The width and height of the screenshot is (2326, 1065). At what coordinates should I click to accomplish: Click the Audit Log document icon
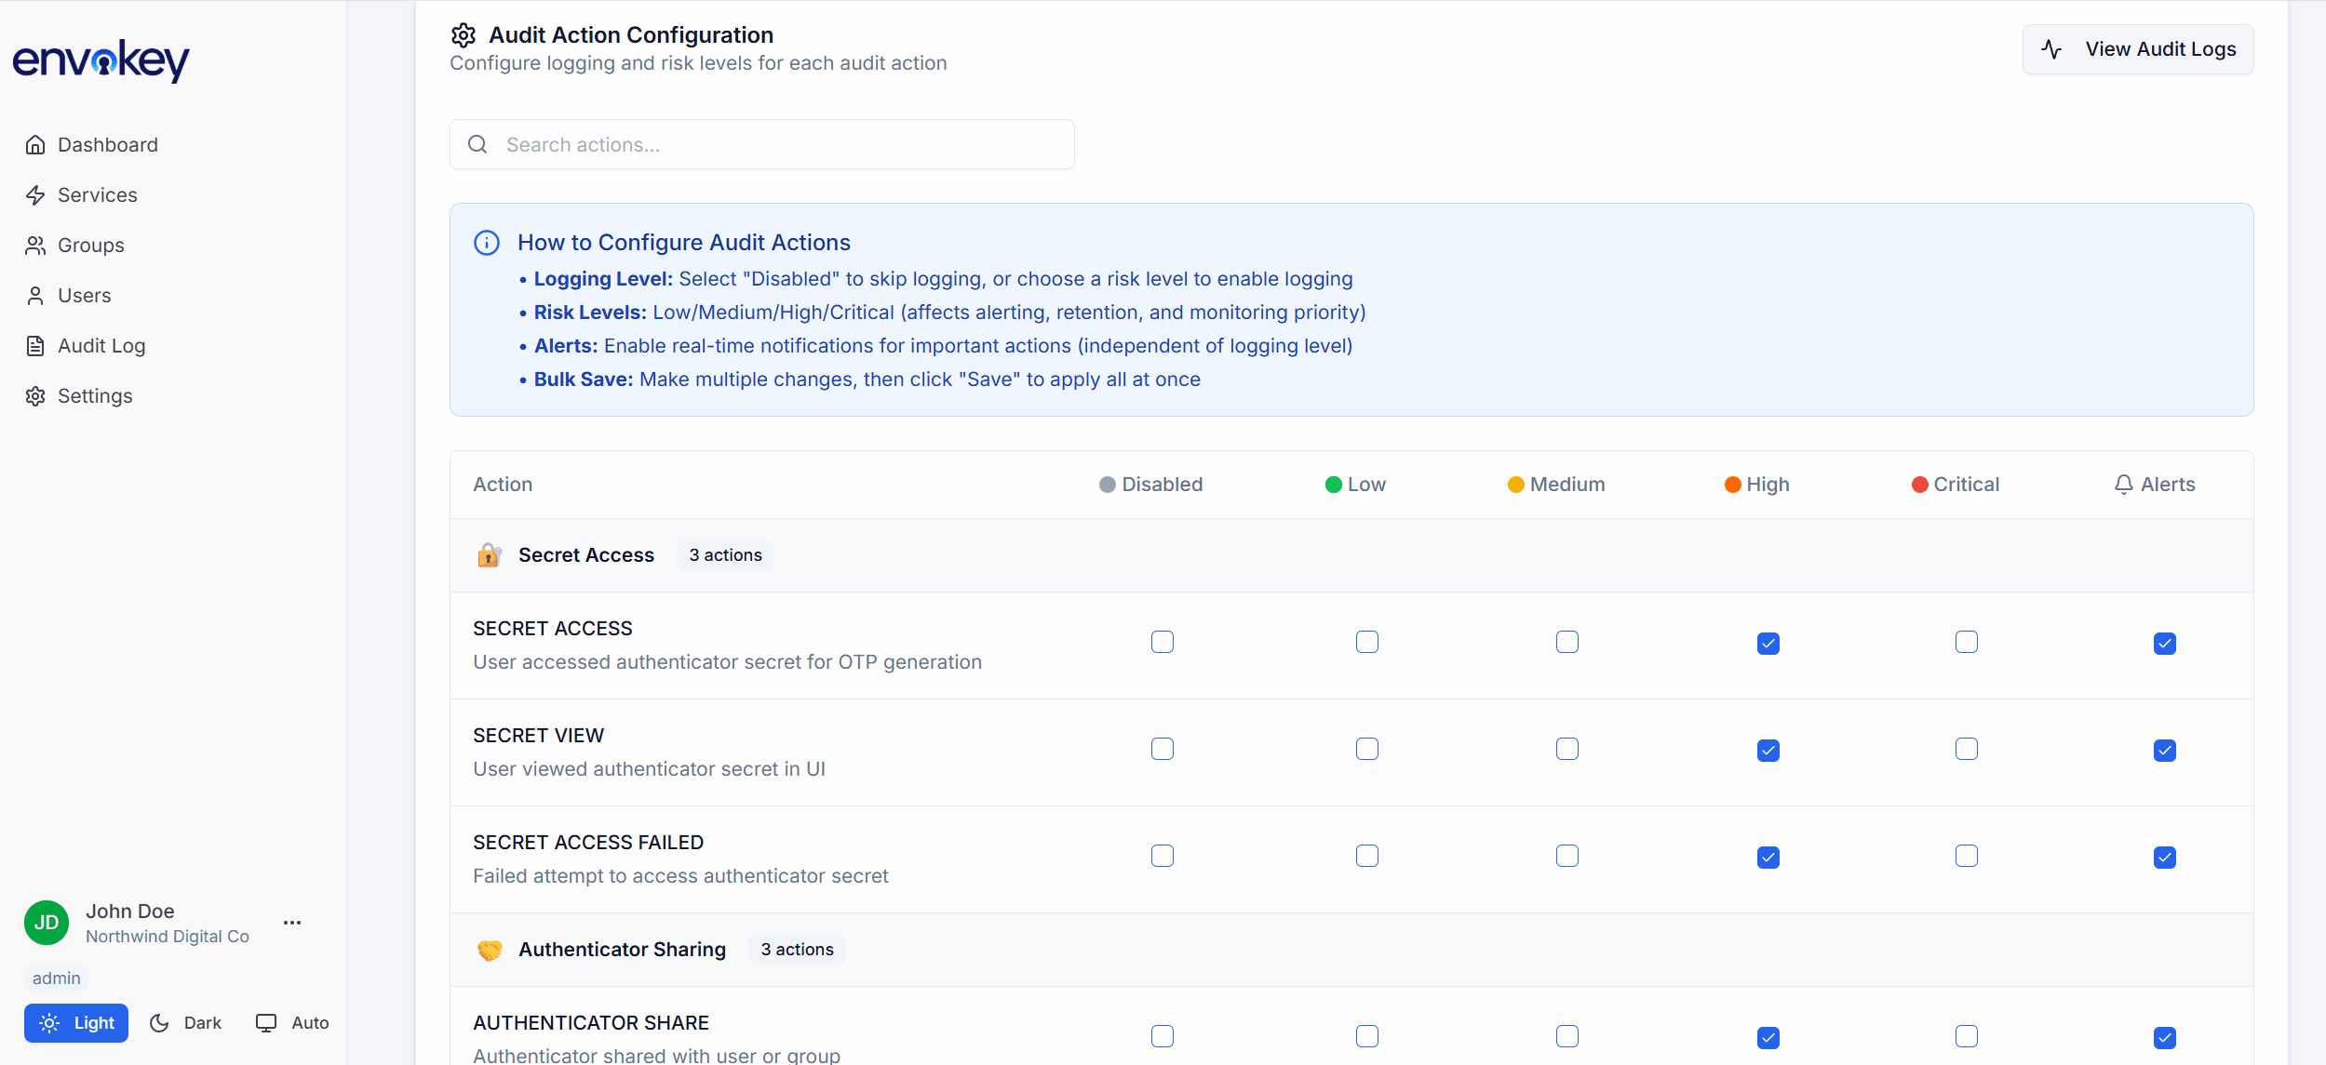click(35, 346)
